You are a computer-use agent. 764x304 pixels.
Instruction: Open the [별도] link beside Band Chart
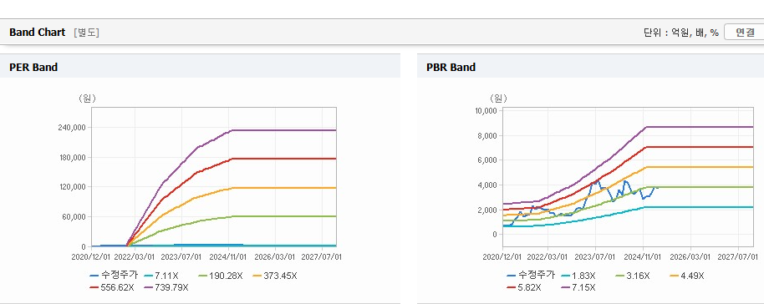point(86,33)
